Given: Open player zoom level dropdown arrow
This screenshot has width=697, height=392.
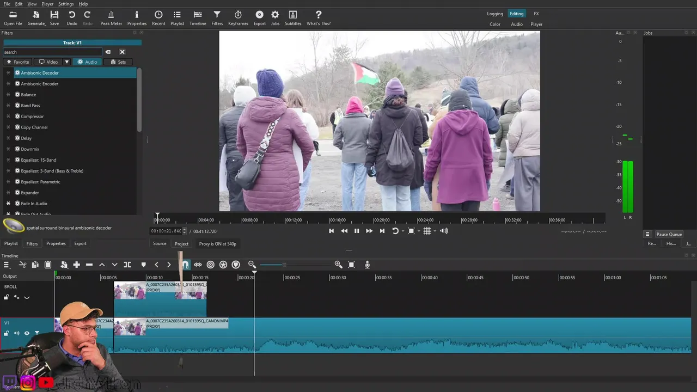Looking at the screenshot, I should click(418, 231).
